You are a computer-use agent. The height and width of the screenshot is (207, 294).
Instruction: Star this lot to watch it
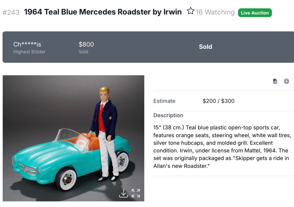pyautogui.click(x=190, y=11)
